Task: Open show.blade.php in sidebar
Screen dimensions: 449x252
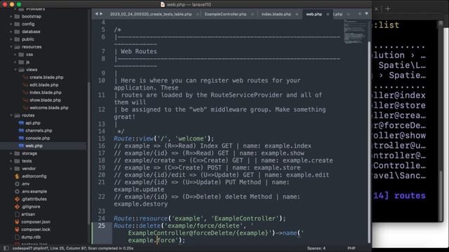Action: (x=45, y=100)
